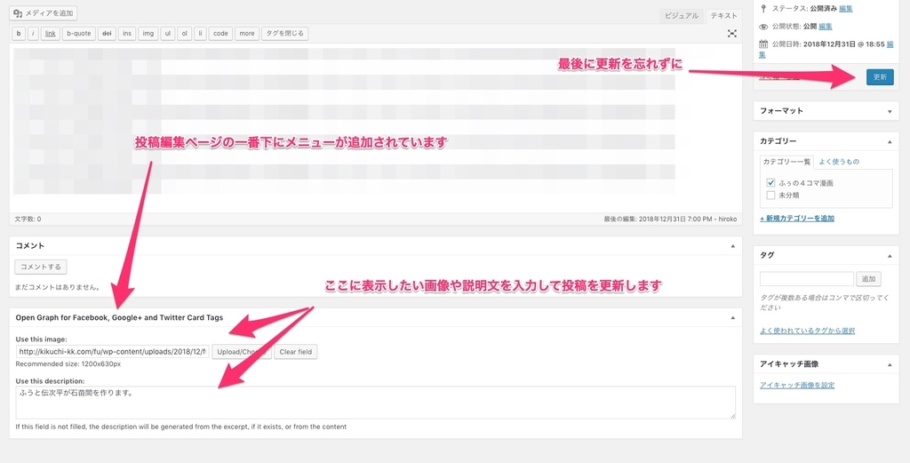This screenshot has height=463, width=910.
Task: Open the よく使うもの category tab
Action: tap(839, 162)
